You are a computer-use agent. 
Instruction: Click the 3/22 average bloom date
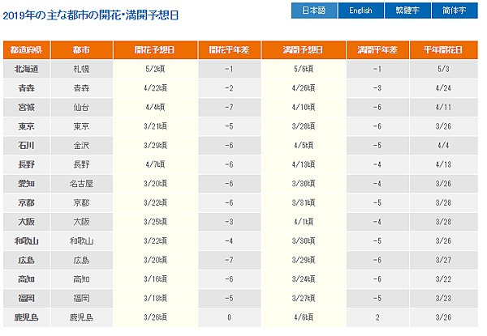tap(443, 279)
